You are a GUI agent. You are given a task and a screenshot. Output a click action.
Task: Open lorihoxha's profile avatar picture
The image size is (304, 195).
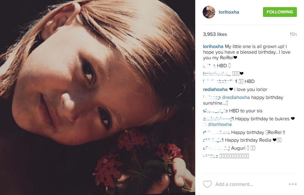(209, 12)
